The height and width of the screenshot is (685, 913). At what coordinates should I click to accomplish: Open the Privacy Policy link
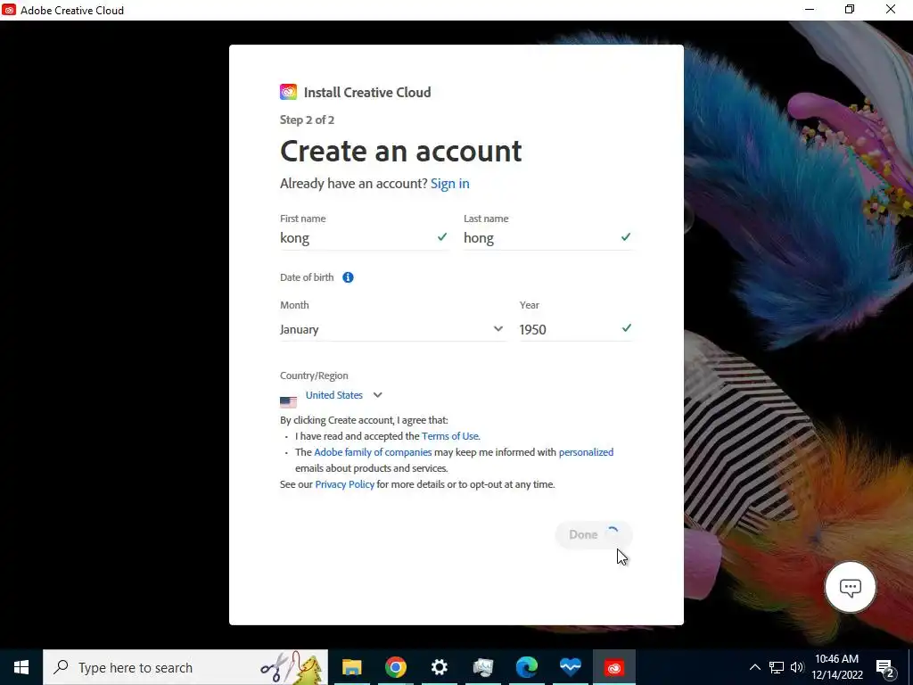345,484
